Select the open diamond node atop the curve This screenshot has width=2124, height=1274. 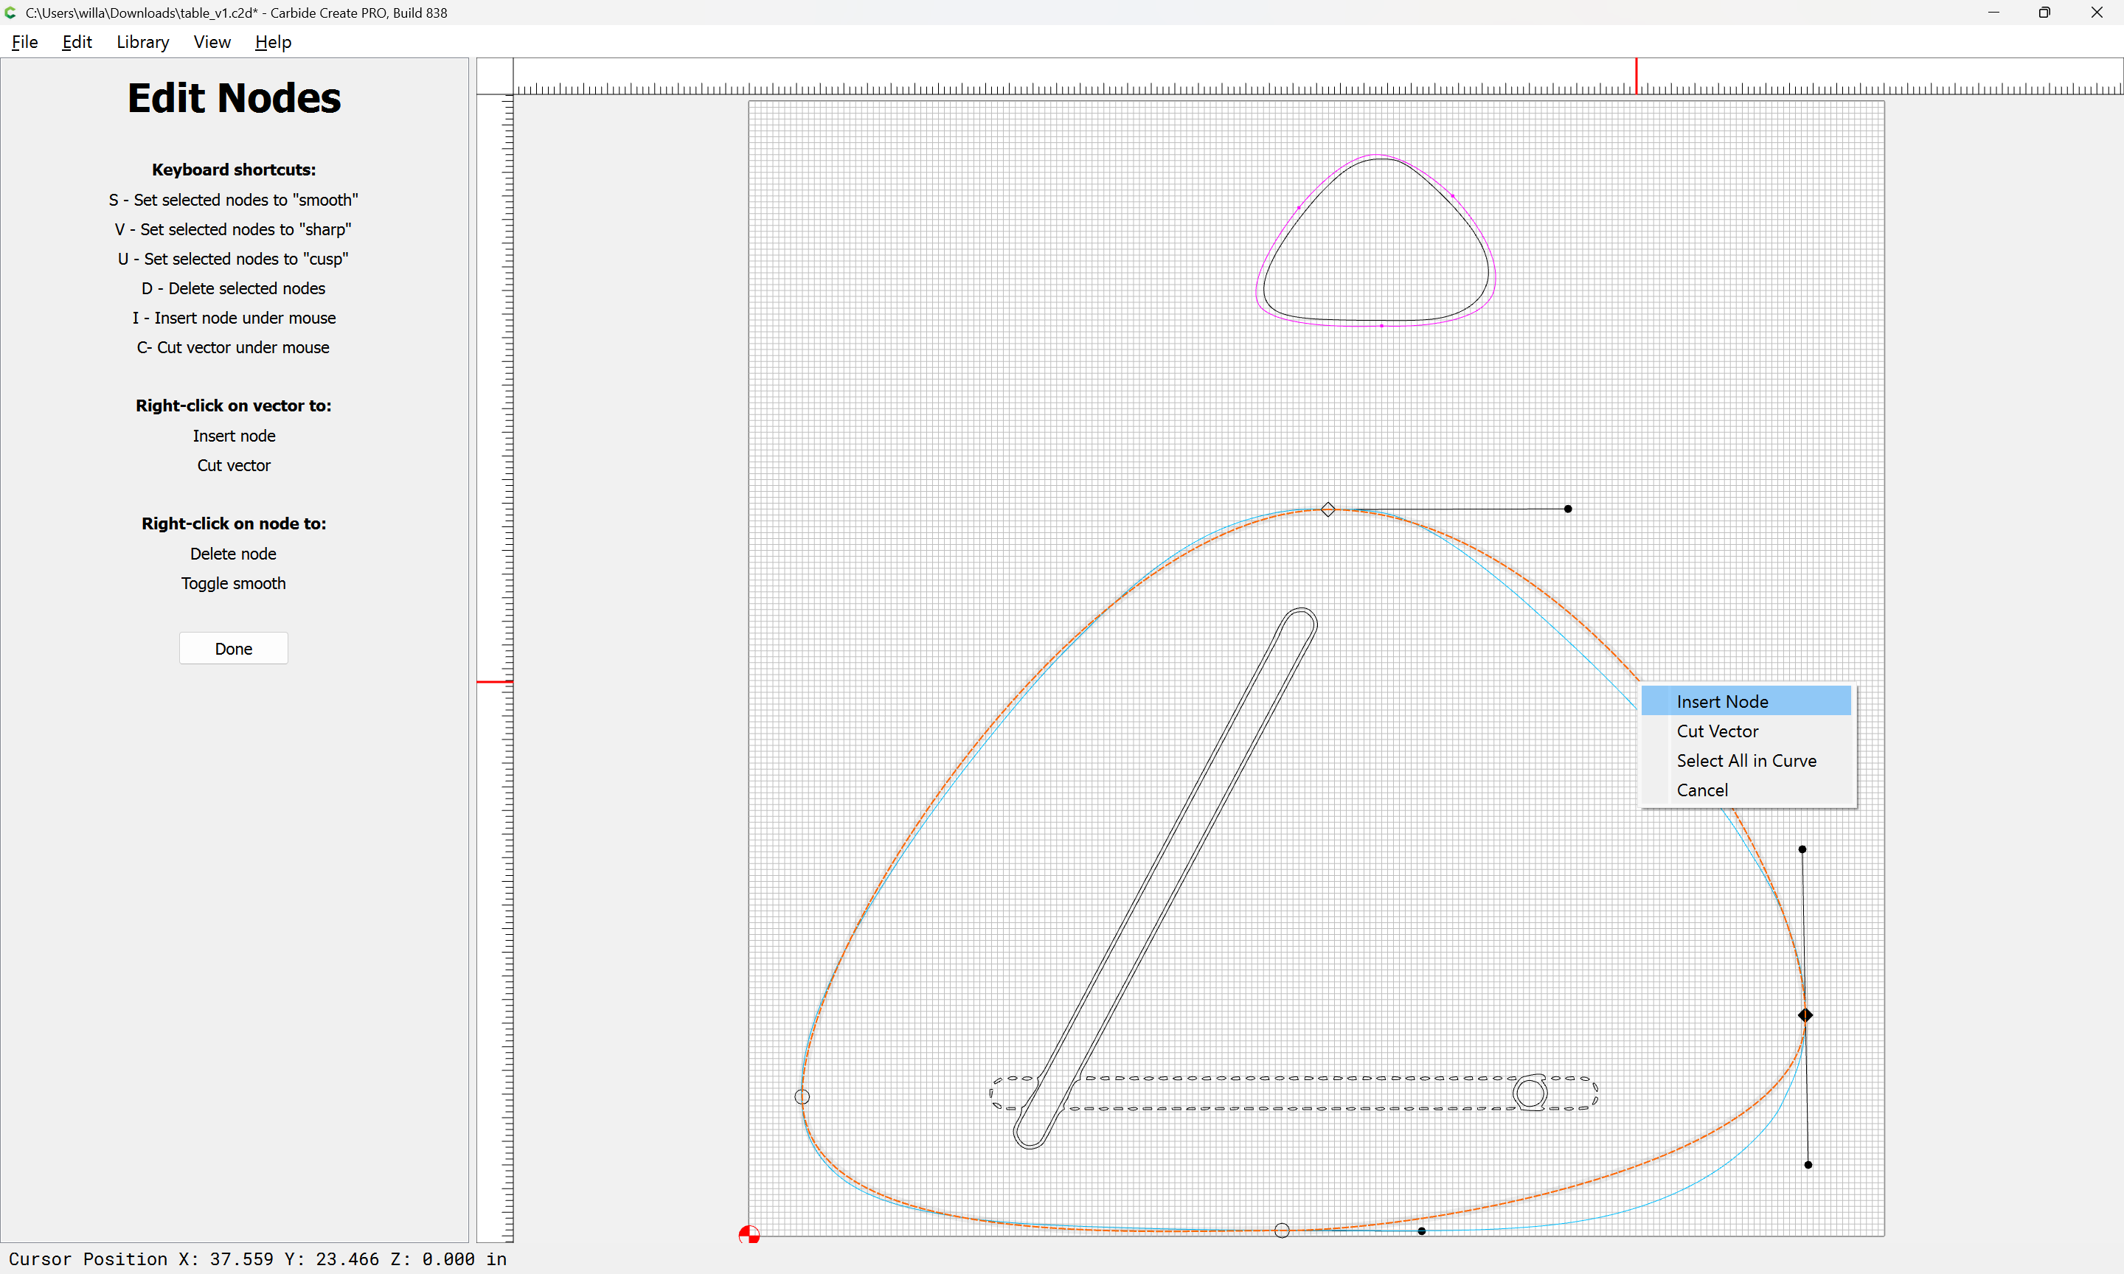[x=1327, y=510]
